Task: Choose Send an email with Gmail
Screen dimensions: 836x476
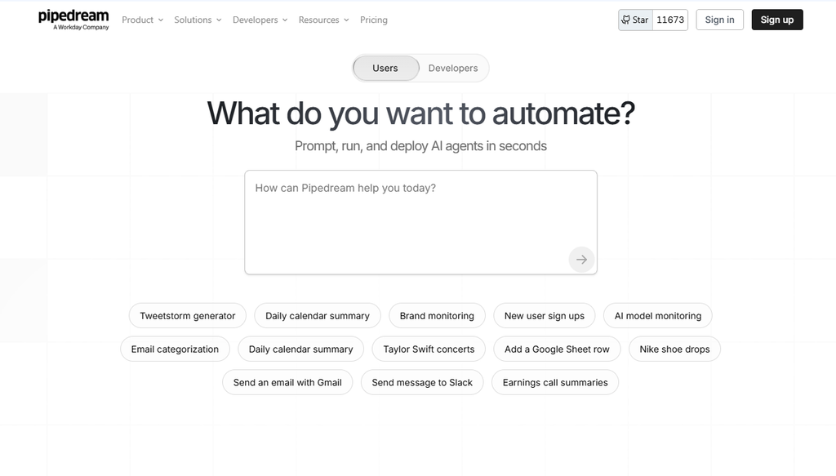Action: [x=287, y=382]
